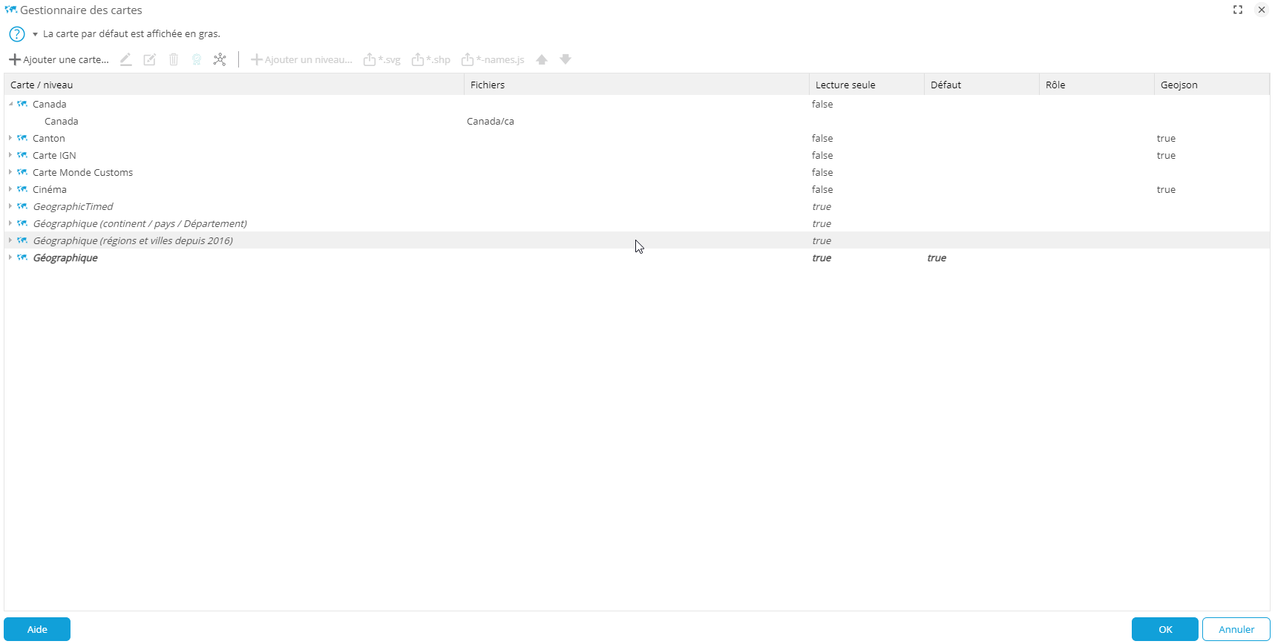The width and height of the screenshot is (1275, 644).
Task: Click the *.svg upload icon
Action: pos(381,59)
